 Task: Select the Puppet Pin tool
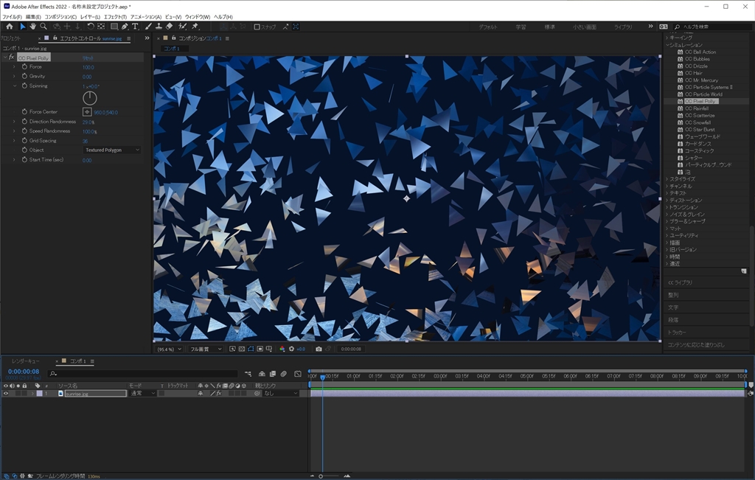(x=194, y=27)
